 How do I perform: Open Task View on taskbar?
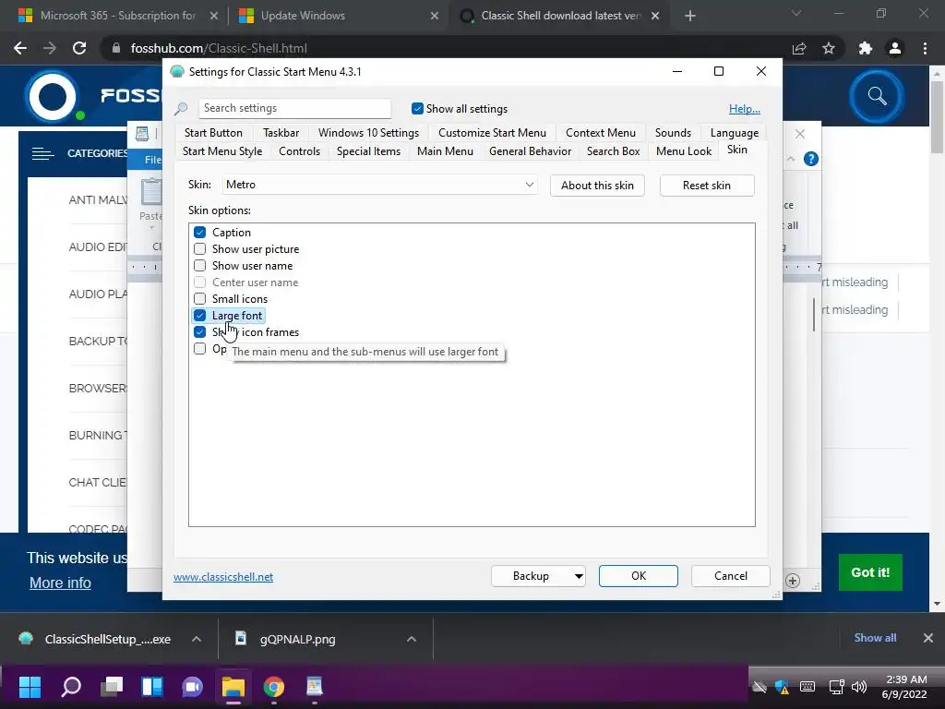coord(112,687)
